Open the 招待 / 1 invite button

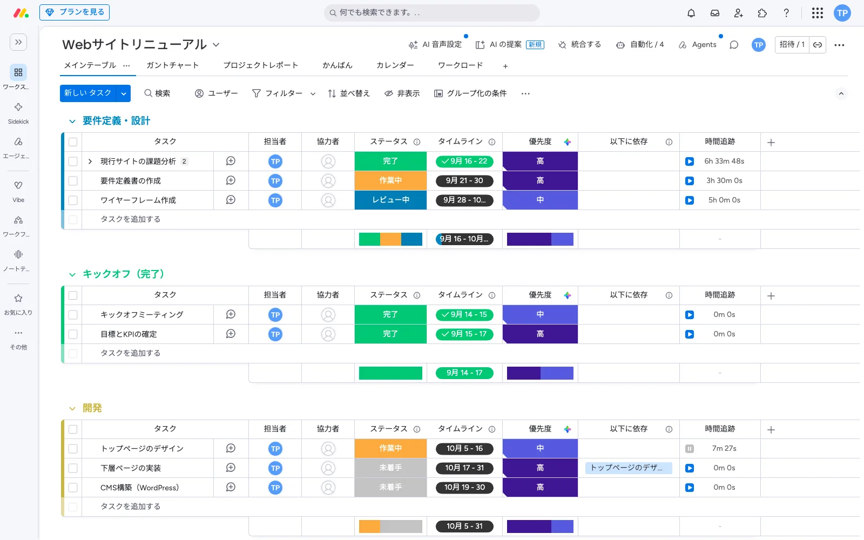792,45
